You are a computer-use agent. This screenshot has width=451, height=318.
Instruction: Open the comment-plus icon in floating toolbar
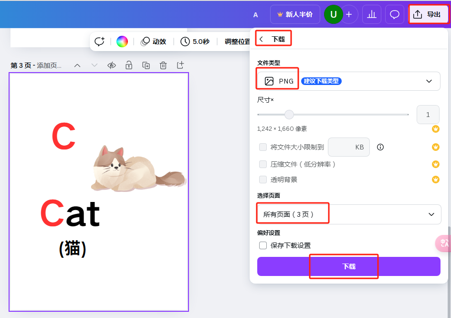100,42
